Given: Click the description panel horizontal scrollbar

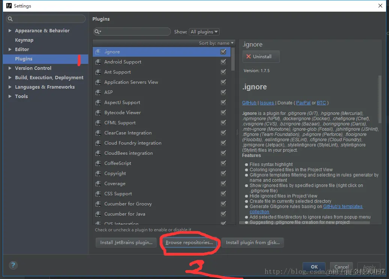Looking at the screenshot, I should [305, 223].
